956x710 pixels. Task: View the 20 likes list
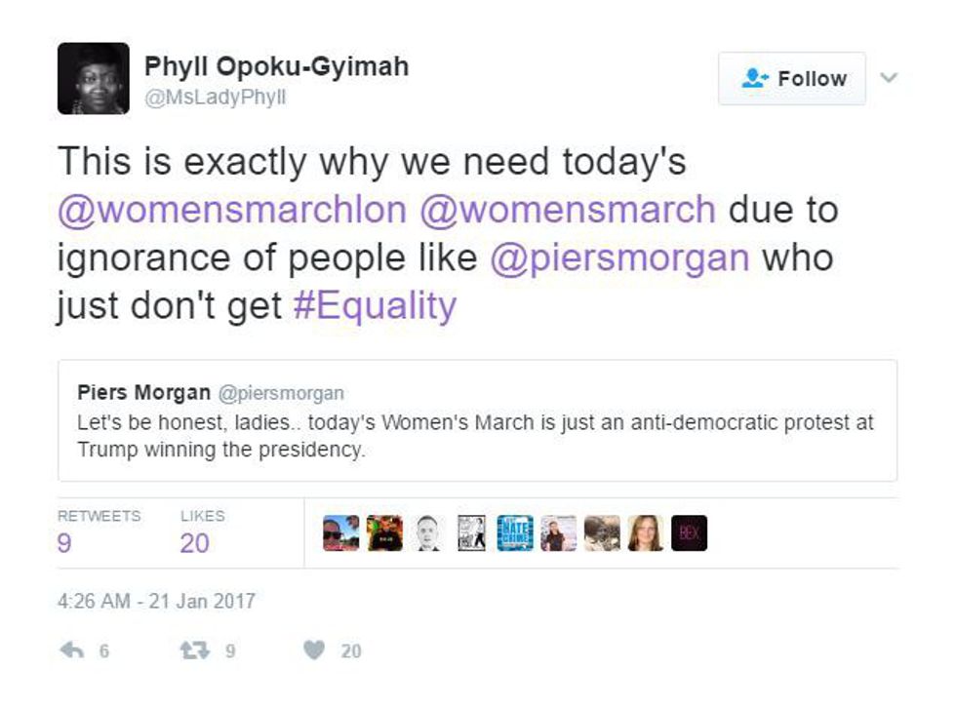point(195,542)
